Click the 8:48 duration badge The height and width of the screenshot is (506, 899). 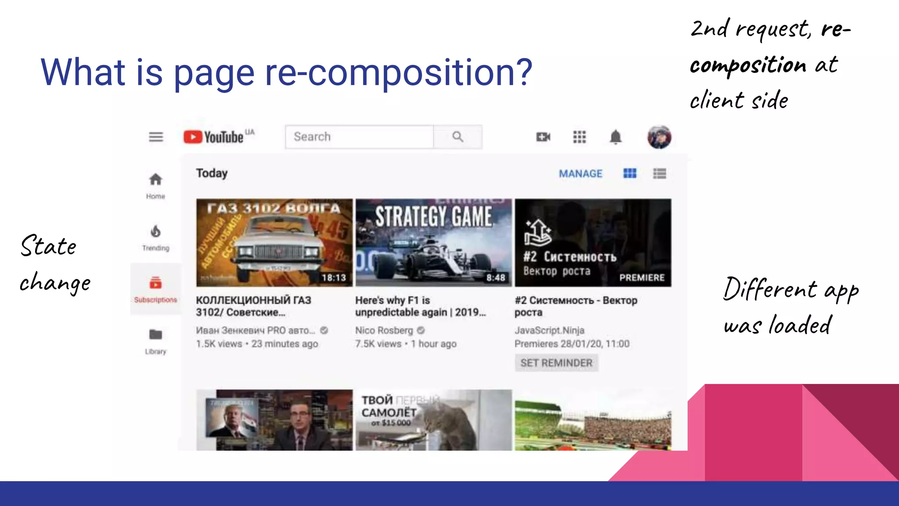click(496, 278)
